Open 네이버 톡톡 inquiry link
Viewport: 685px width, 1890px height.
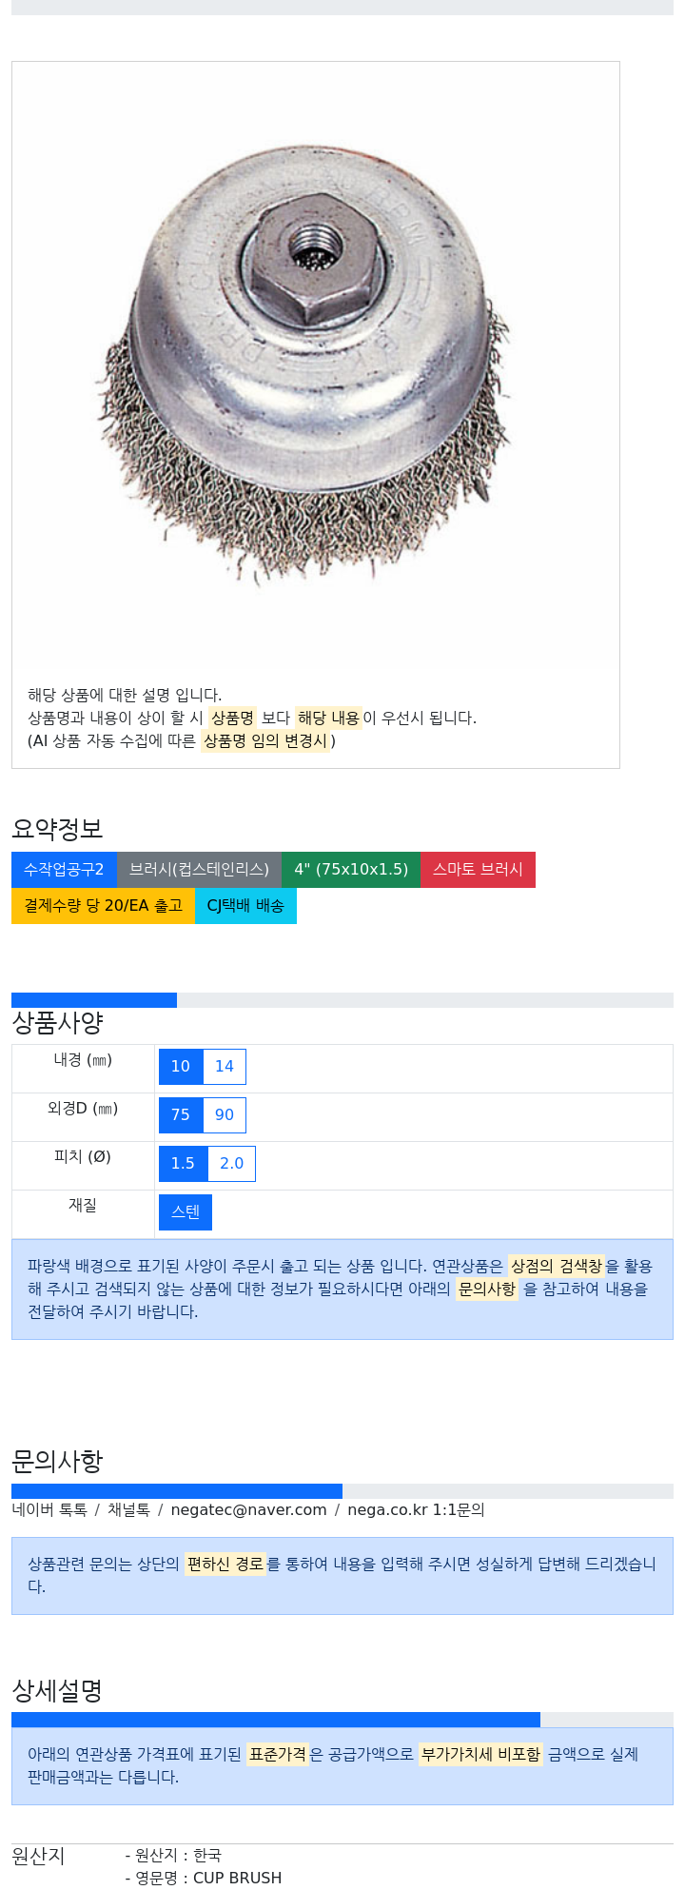point(49,1510)
